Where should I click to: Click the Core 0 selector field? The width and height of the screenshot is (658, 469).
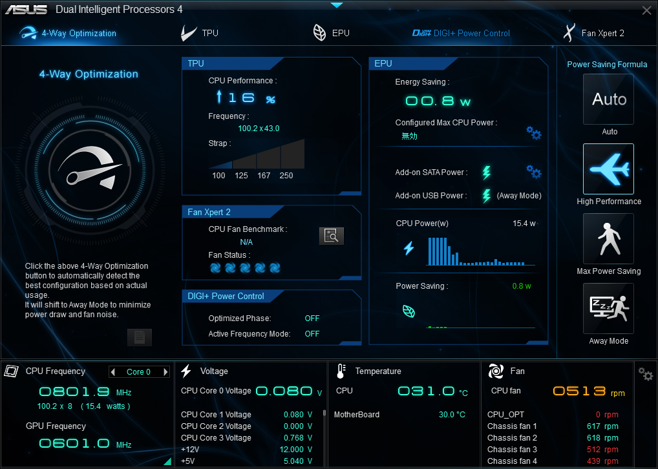coord(139,371)
